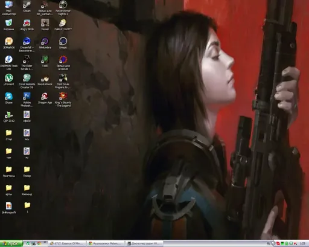Image resolution: width=309 pixels, height=247 pixels.
Task: Select the Corel Website Creator X6 icon
Action: click(27, 82)
